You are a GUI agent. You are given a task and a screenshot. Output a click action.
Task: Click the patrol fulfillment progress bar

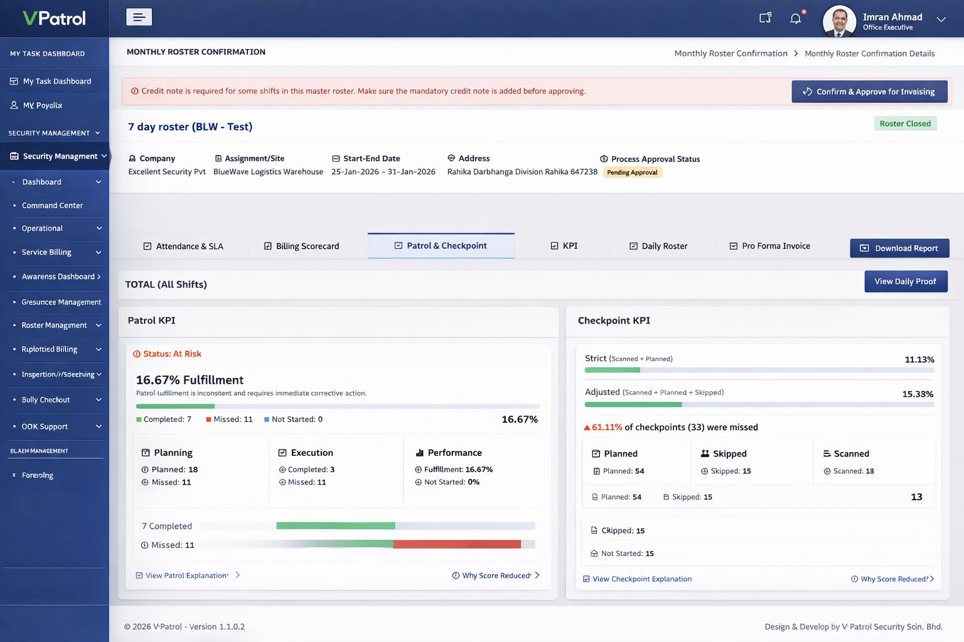tap(338, 406)
